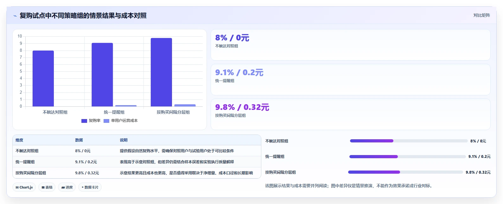The width and height of the screenshot is (503, 204).
Task: Click y-axis value 10 on chart
Action: click(20, 36)
